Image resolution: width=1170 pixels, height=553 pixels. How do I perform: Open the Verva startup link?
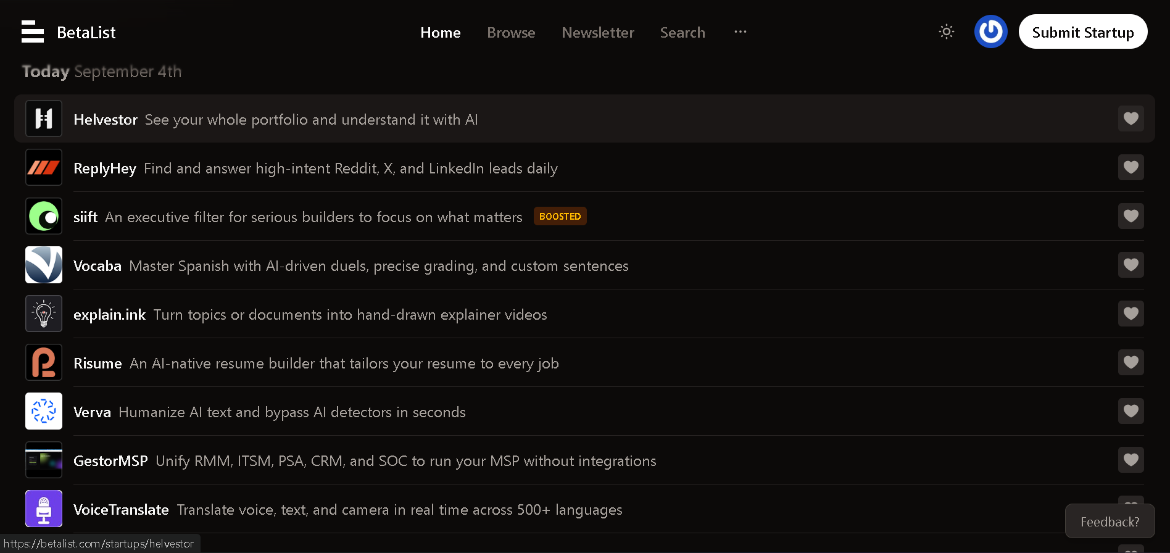pos(92,412)
